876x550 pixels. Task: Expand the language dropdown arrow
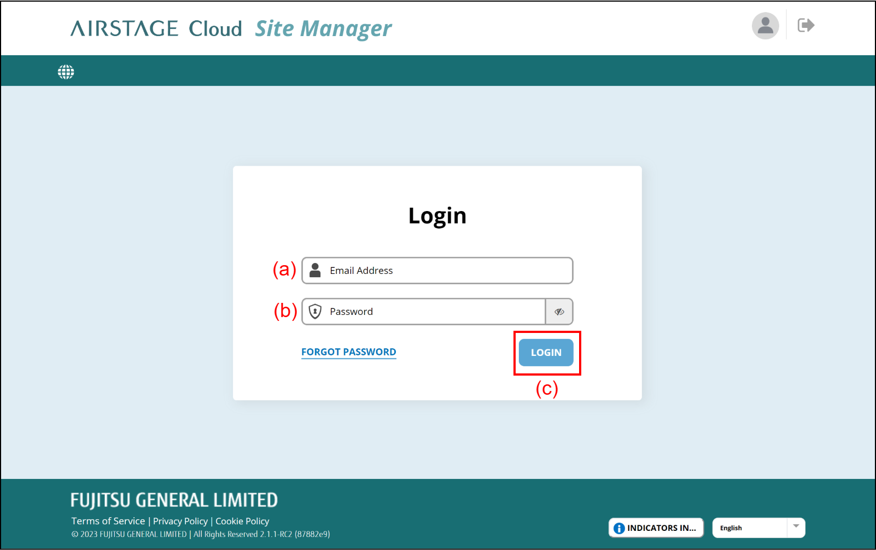tap(796, 528)
